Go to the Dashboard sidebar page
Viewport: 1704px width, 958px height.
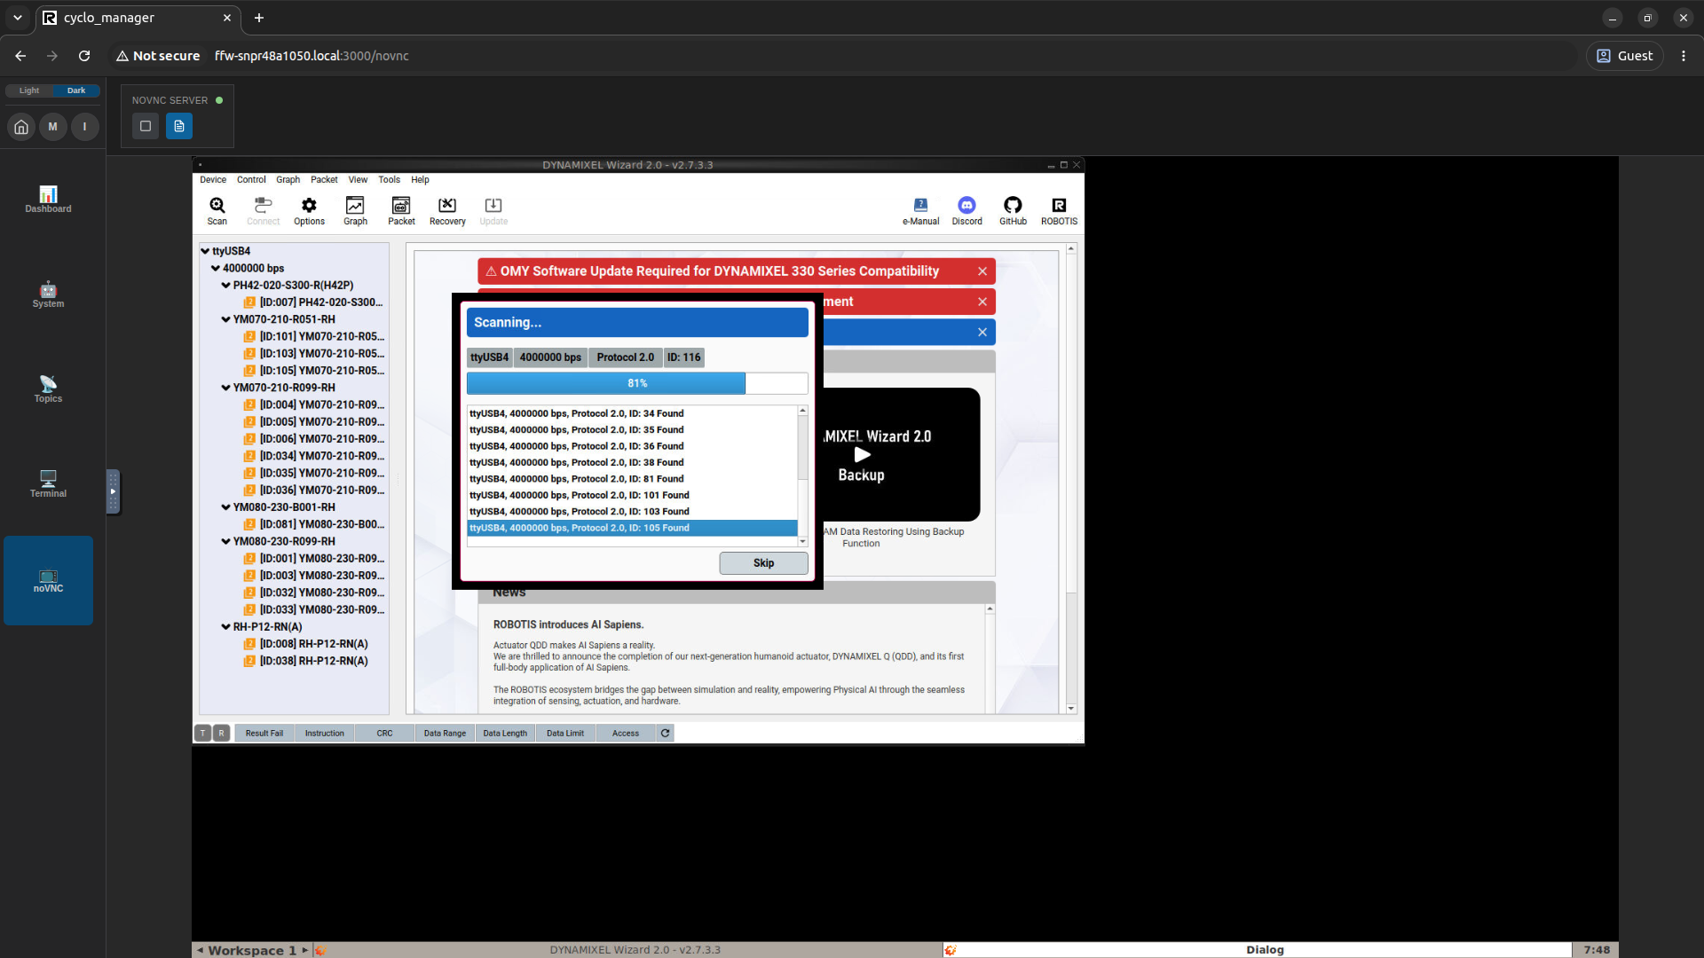[48, 200]
